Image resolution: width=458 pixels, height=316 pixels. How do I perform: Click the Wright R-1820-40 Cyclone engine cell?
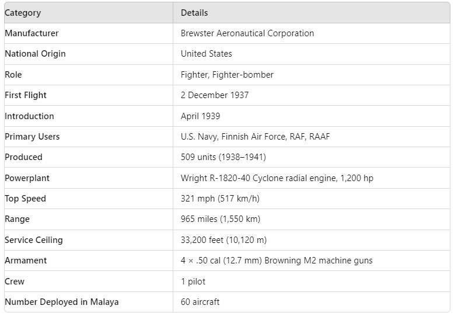click(277, 178)
